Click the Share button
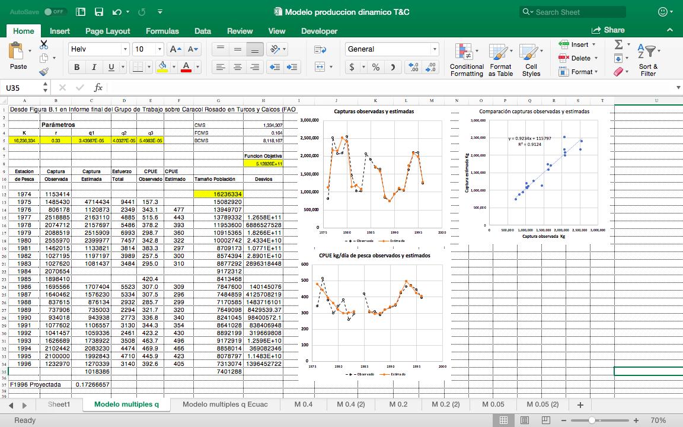Screen dimensions: 683x427 click(608, 30)
